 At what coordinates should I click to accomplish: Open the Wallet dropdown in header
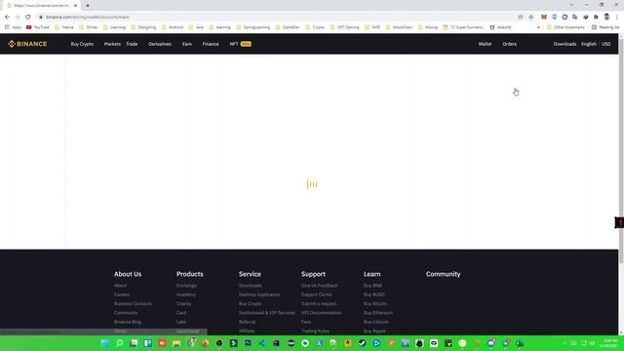(485, 44)
